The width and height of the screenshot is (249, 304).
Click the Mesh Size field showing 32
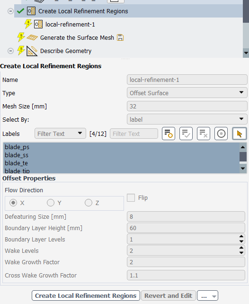[x=187, y=106]
